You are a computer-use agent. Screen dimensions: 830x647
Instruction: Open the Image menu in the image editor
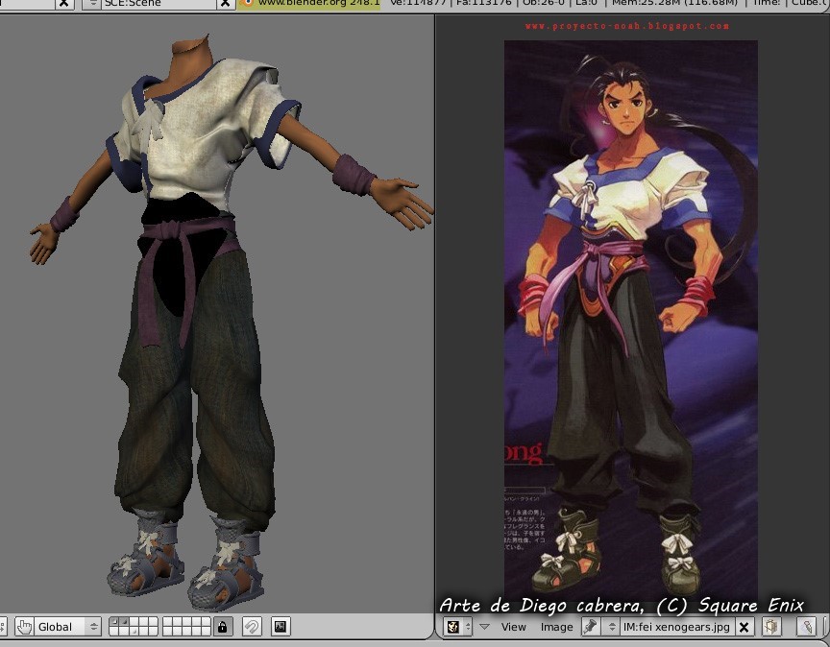tap(556, 627)
